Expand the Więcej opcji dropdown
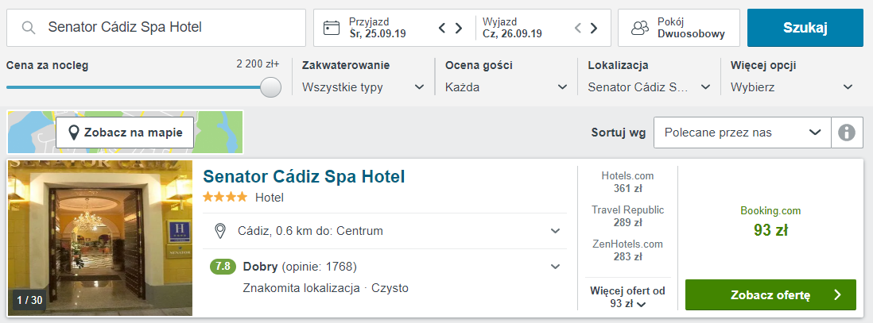The height and width of the screenshot is (323, 873). [x=792, y=87]
